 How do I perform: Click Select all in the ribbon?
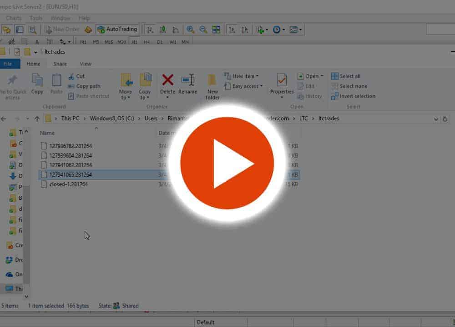pos(346,76)
